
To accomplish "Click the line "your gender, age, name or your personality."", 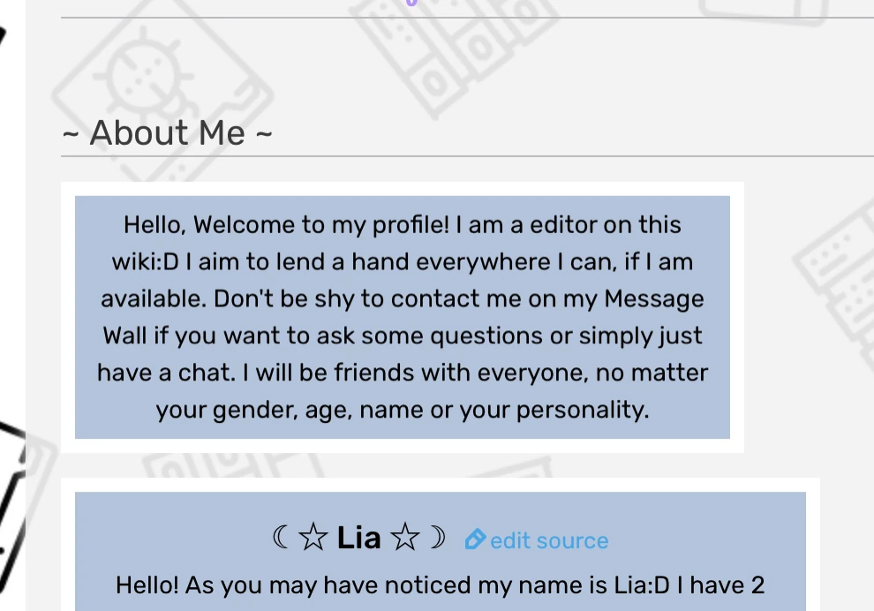I will point(403,410).
